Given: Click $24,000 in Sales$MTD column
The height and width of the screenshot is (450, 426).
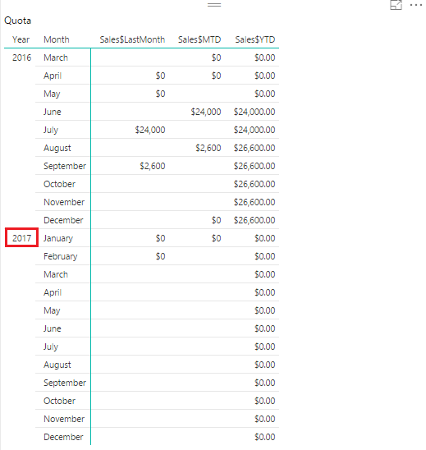Looking at the screenshot, I should (206, 112).
